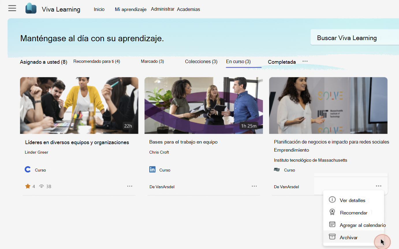The height and width of the screenshot is (249, 399).
Task: Switch to the Marcado tab
Action: coord(152,61)
